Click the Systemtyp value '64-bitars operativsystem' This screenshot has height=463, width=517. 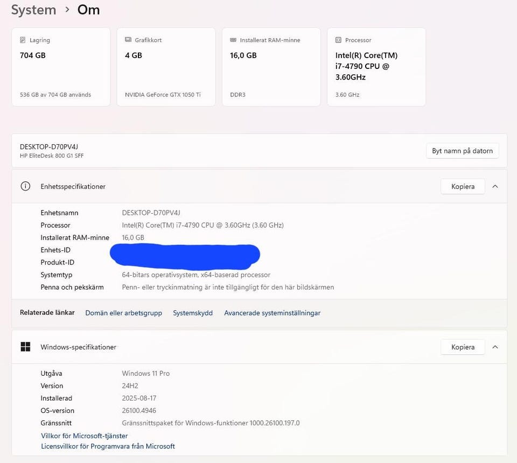tap(196, 275)
